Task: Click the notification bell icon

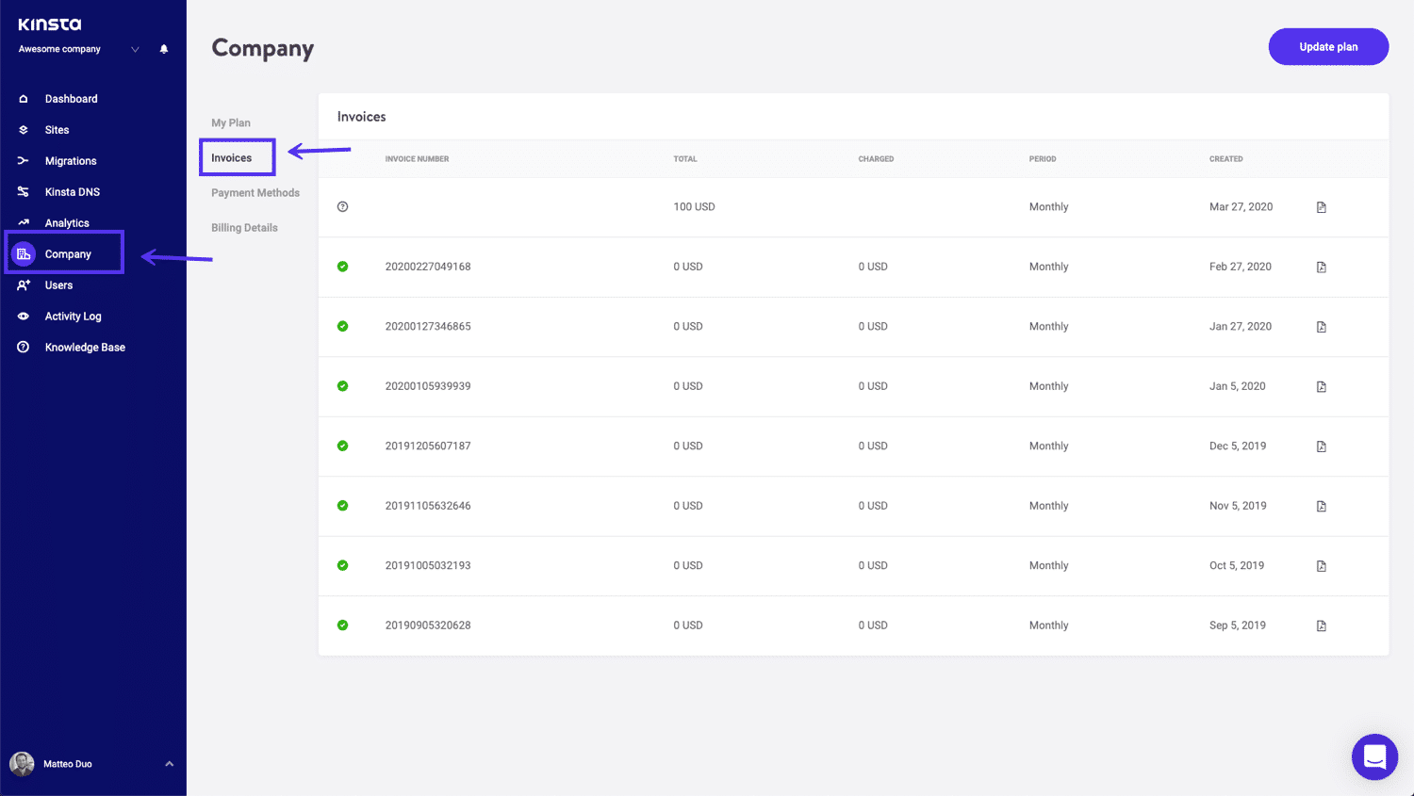Action: (x=164, y=49)
